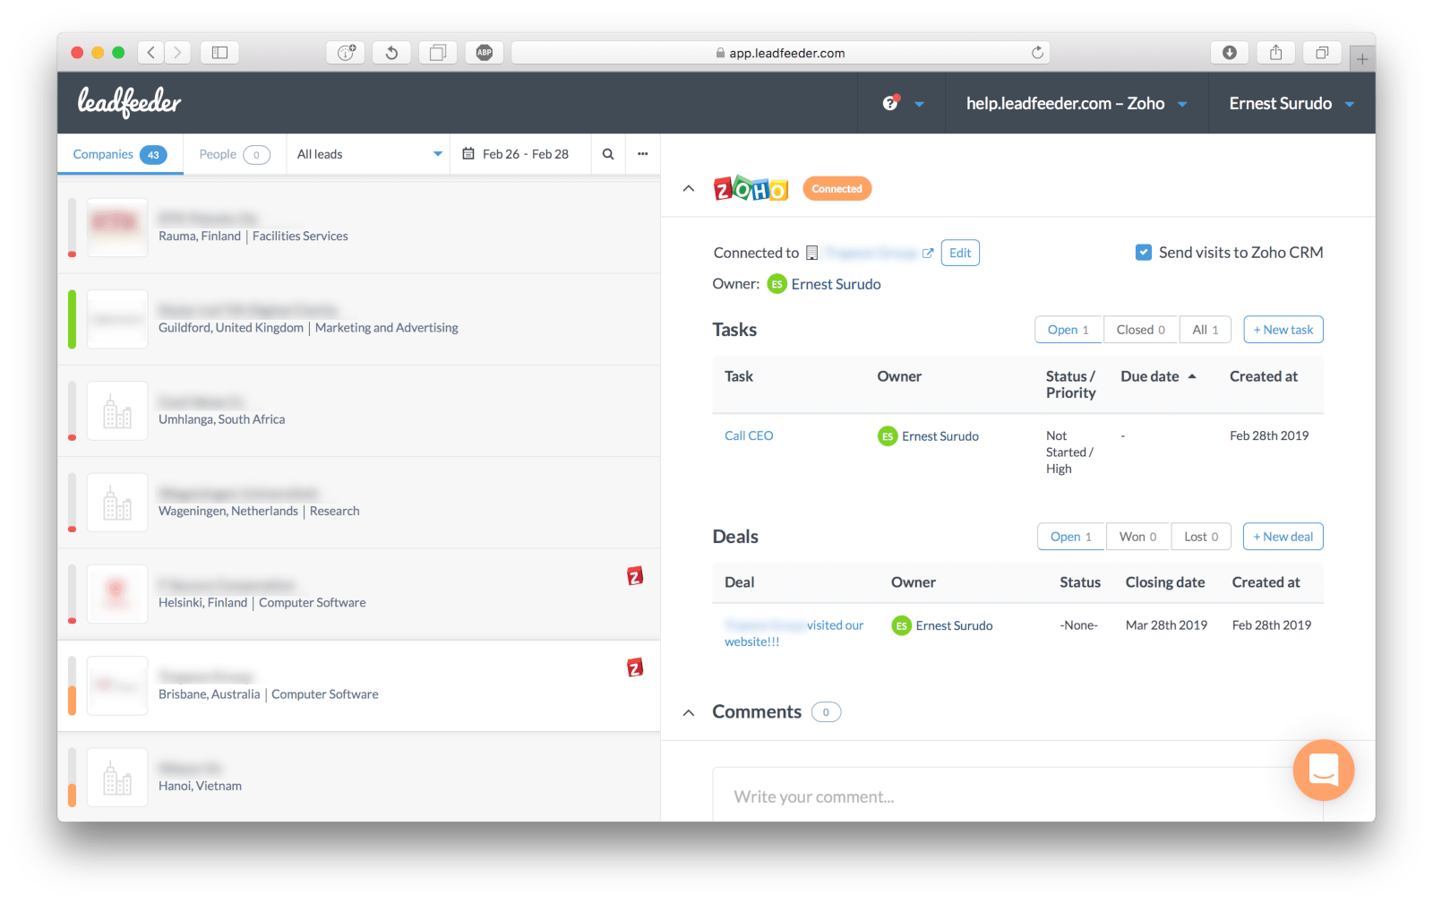Click the Leadfeeder logo
Screen dimensions: 1433x904
[129, 102]
